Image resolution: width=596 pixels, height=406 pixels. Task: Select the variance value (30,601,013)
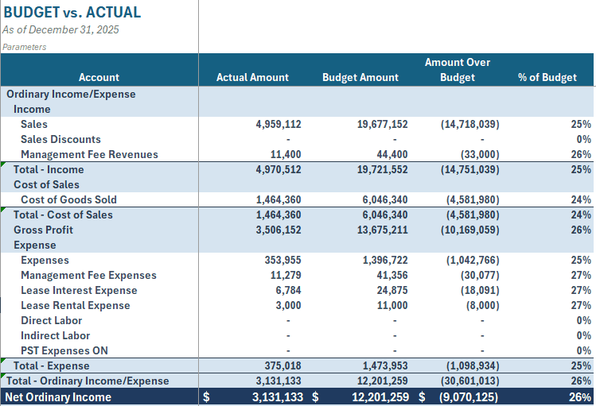[x=469, y=381]
